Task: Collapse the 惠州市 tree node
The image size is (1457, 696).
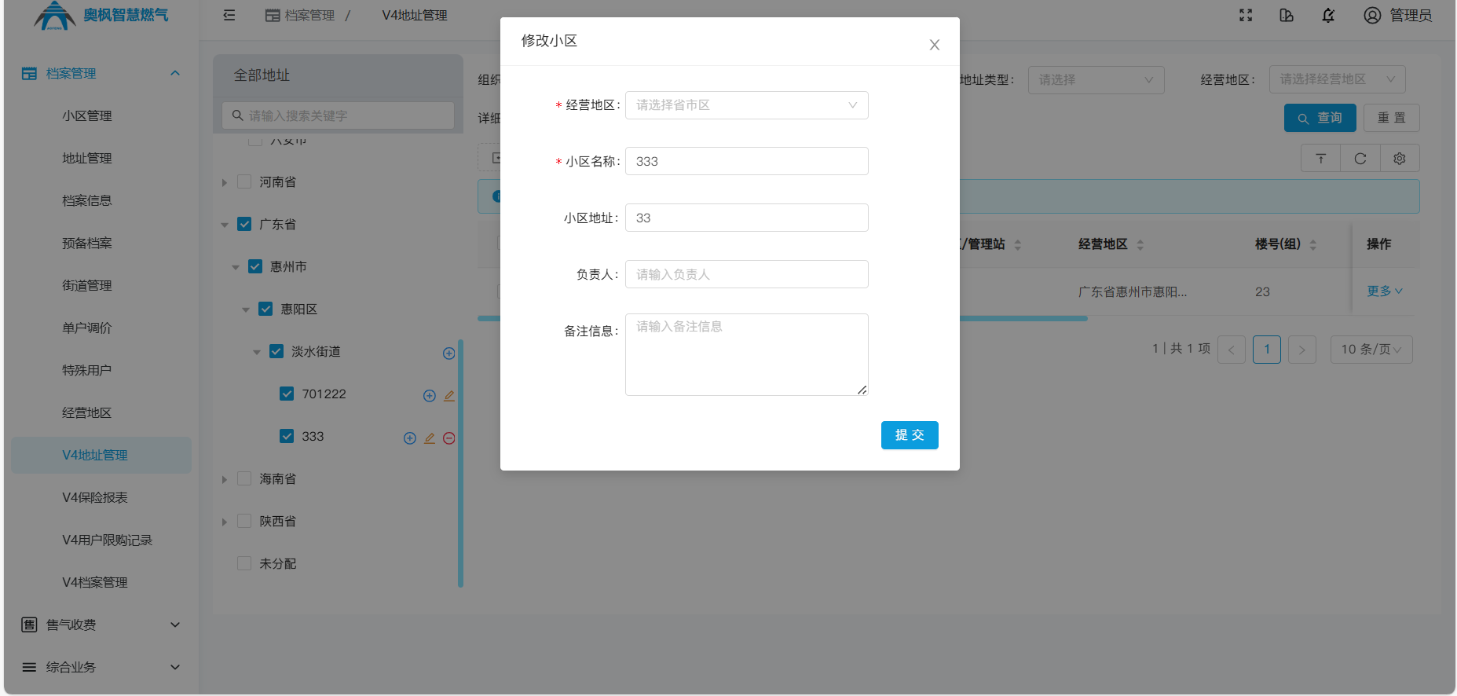Action: tap(236, 267)
